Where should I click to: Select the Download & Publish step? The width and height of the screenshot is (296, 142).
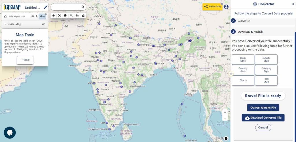pyautogui.click(x=250, y=32)
